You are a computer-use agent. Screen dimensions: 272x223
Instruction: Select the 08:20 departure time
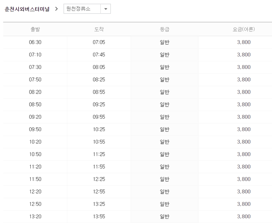pyautogui.click(x=35, y=92)
